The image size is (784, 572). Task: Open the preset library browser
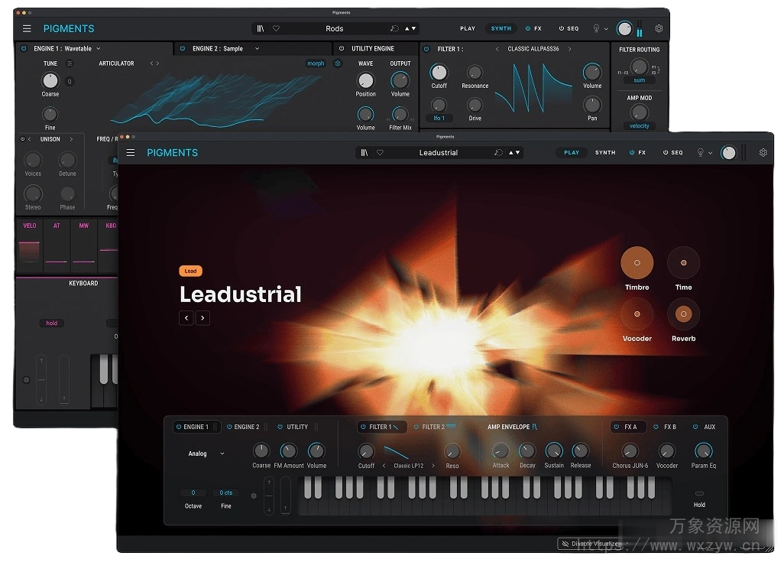[x=364, y=152]
